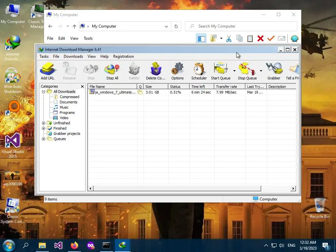Click Back arrow in My Computer window
Screen dimensions: 336x252
point(50,26)
